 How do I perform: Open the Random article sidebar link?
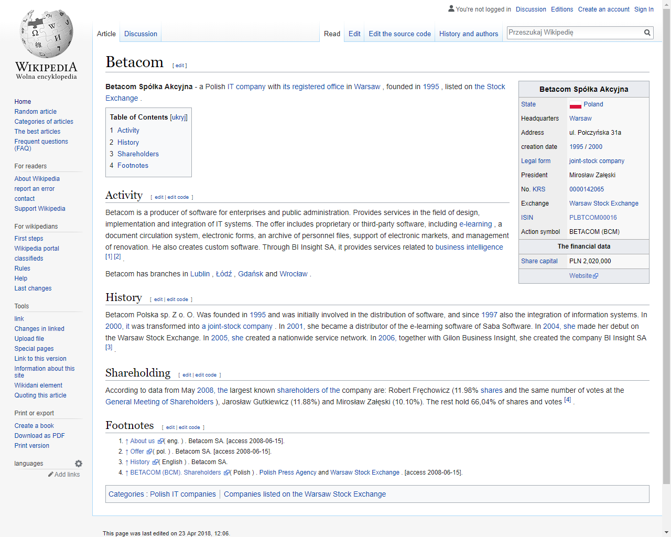coord(36,112)
